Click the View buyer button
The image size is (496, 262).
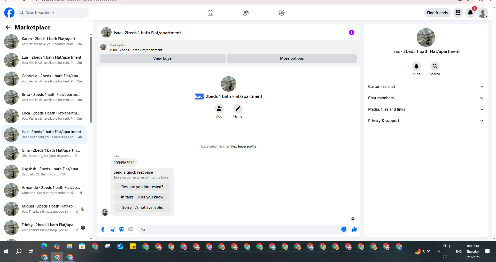tap(163, 58)
